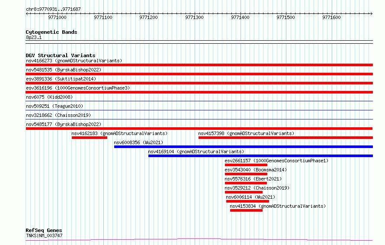Open esv3616196 (1000GenomesConsortiumPhase3) label

coord(78,88)
